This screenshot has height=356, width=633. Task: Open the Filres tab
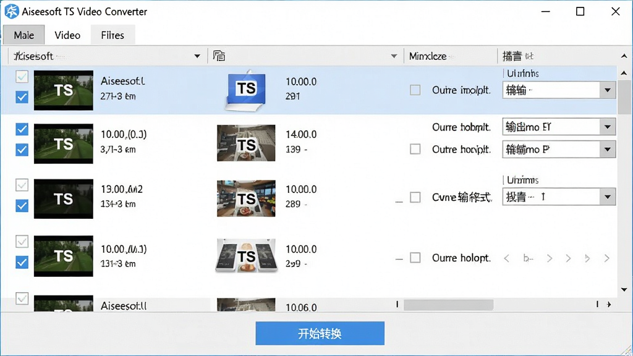click(x=113, y=35)
